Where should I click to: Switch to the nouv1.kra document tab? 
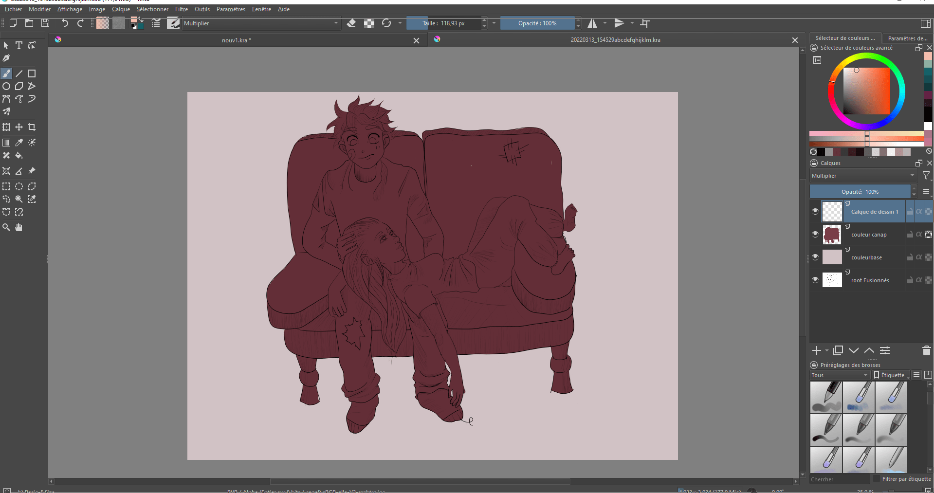[x=237, y=40]
